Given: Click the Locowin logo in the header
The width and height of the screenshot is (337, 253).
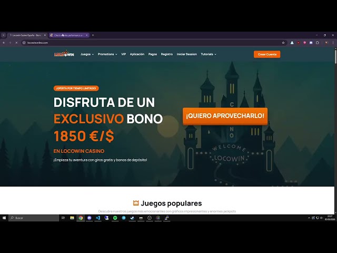Looking at the screenshot, I should point(64,54).
